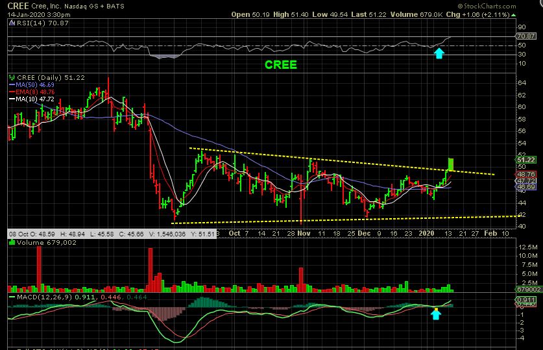Screen dimensions: 543x350
Task: Click the 70.87 RSI value tag on the axis
Action: [526, 36]
